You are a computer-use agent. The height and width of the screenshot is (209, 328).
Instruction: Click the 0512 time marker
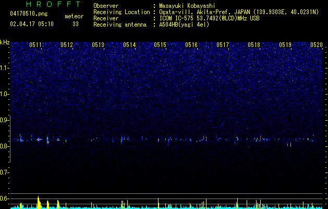tap(67, 44)
